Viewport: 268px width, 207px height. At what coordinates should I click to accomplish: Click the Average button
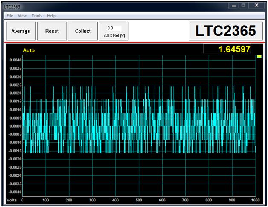click(x=21, y=31)
